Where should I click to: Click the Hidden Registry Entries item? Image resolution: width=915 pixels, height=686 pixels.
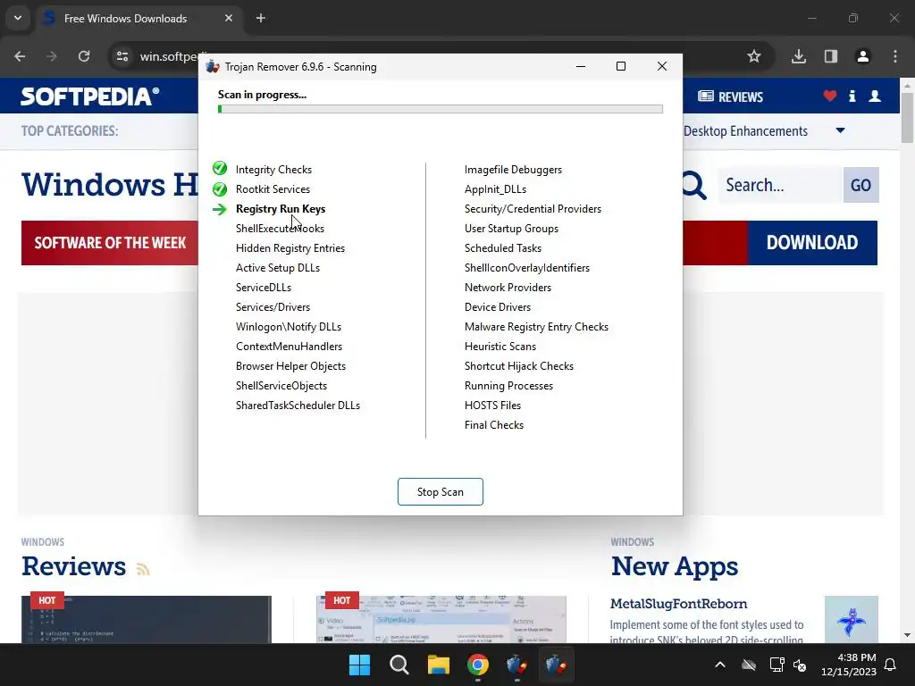coord(290,248)
